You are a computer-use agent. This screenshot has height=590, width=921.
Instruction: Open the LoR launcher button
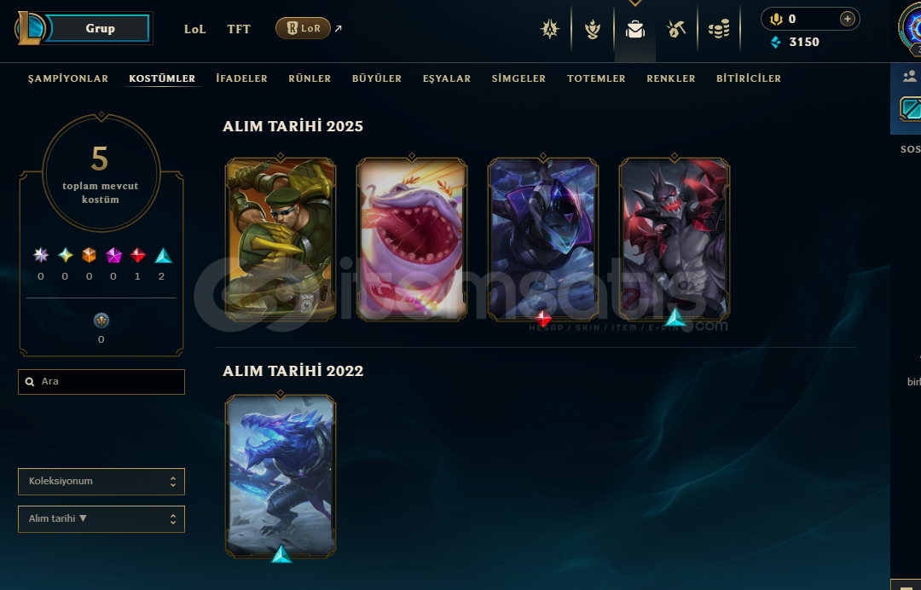(303, 28)
